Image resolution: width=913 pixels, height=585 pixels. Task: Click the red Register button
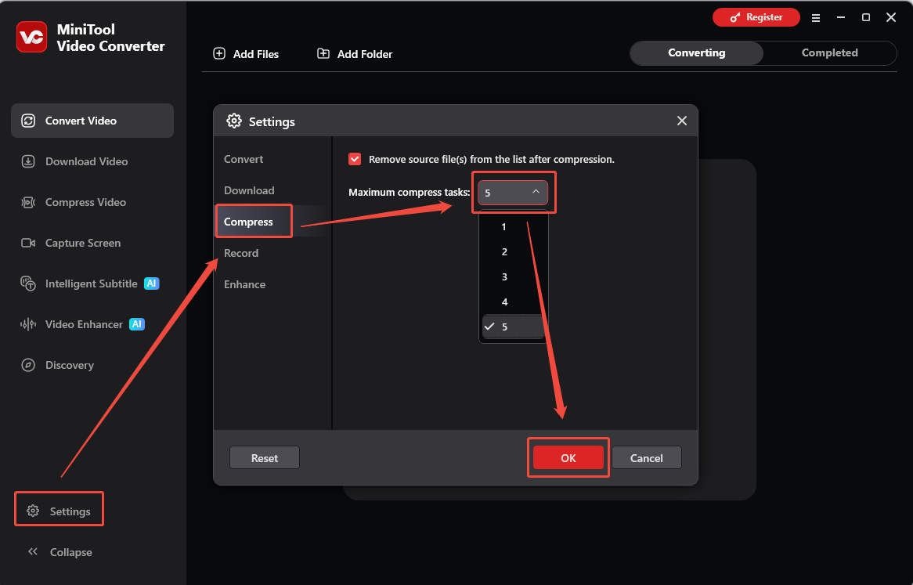pyautogui.click(x=756, y=17)
